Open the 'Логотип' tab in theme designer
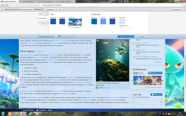This screenshot has width=186, height=116. click(x=42, y=23)
